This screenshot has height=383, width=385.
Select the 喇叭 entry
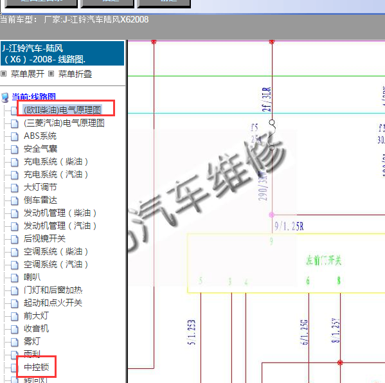[x=32, y=277]
